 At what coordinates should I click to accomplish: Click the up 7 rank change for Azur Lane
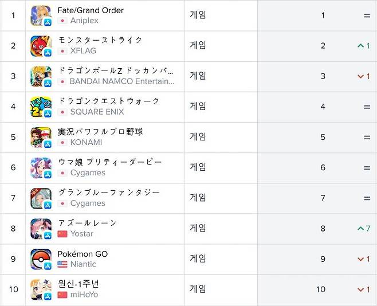tap(363, 229)
